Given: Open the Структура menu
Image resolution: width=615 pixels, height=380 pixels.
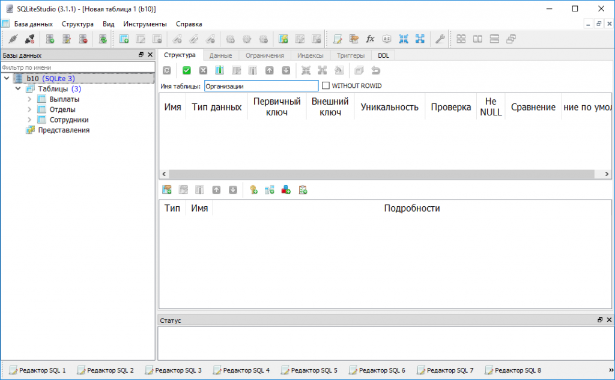Looking at the screenshot, I should [77, 24].
